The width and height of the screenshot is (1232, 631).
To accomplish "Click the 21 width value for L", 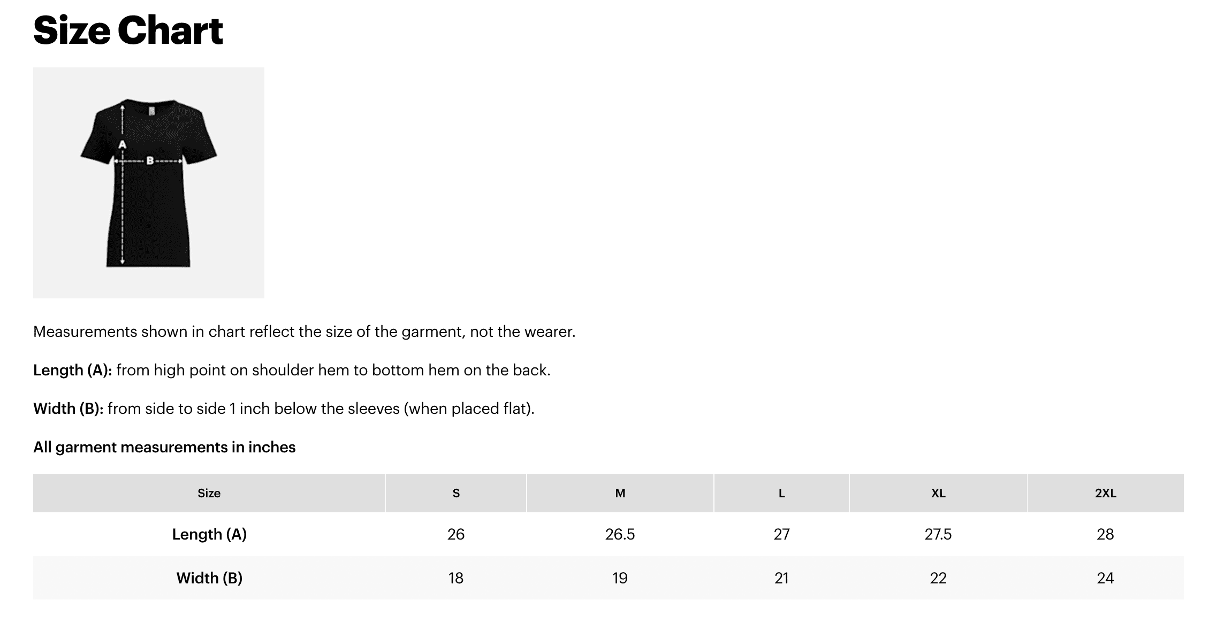I will coord(782,578).
